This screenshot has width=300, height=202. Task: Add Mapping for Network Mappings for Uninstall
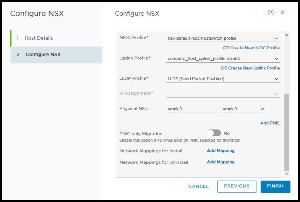tap(221, 162)
